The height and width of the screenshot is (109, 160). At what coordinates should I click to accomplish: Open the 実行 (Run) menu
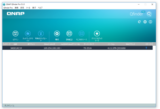34,8
